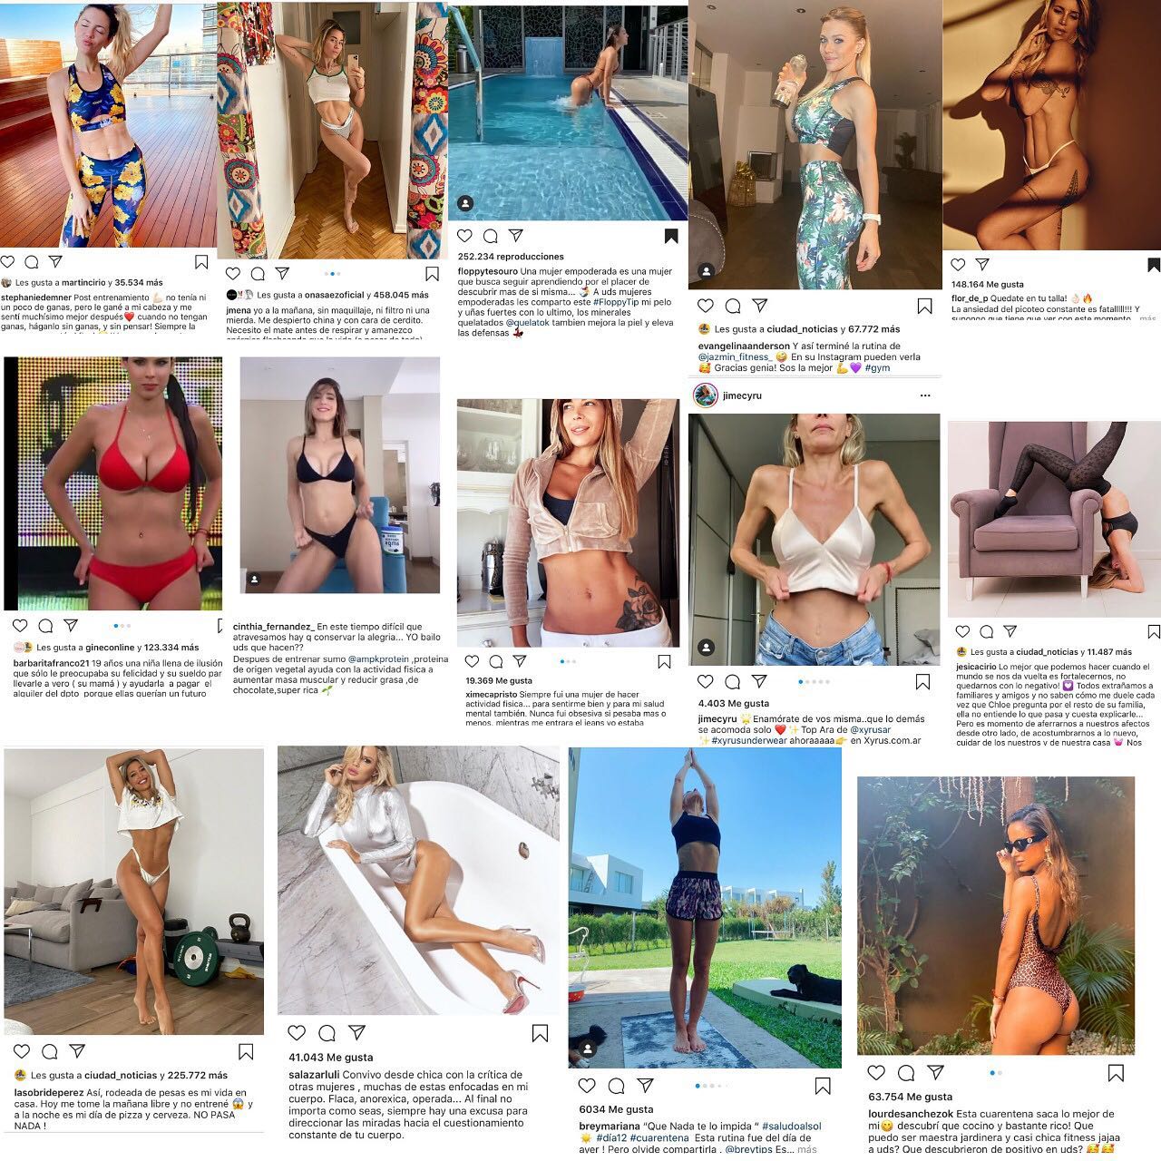Image resolution: width=1161 pixels, height=1161 pixels.
Task: Toggle like on the jimecyru post
Action: pyautogui.click(x=706, y=681)
